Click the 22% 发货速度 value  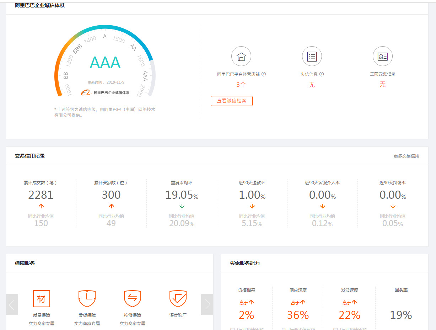(350, 315)
